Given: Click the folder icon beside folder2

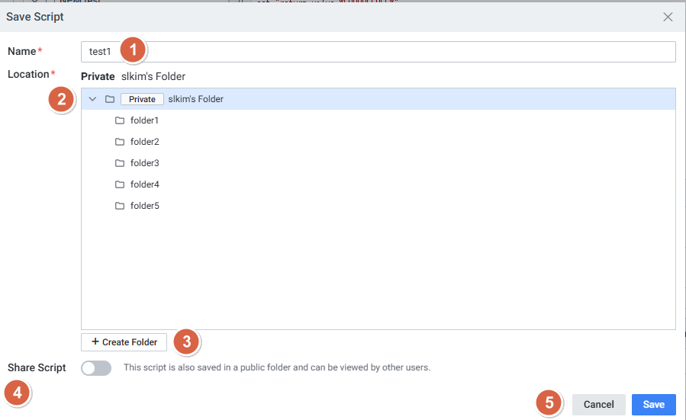Looking at the screenshot, I should click(x=119, y=142).
